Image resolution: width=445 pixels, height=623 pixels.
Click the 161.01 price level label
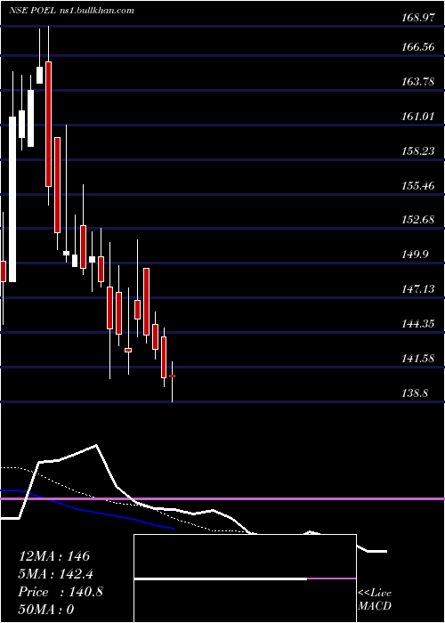(x=418, y=117)
